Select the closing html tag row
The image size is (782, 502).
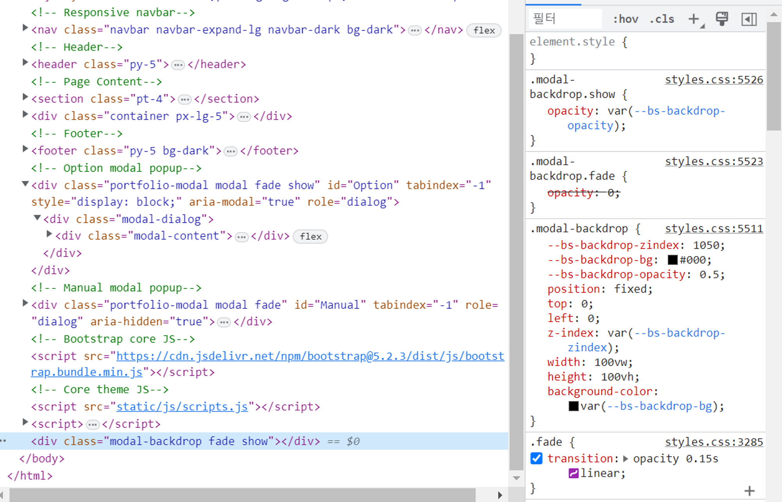(x=30, y=476)
